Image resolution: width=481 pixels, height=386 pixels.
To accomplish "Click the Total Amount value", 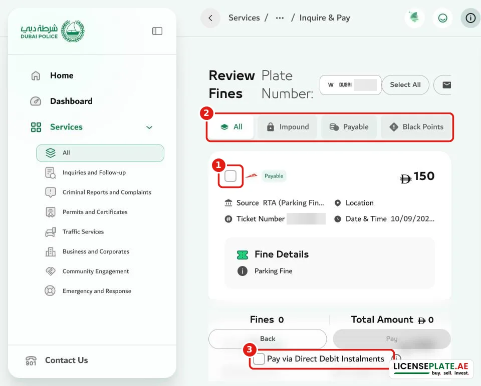I will [426, 320].
